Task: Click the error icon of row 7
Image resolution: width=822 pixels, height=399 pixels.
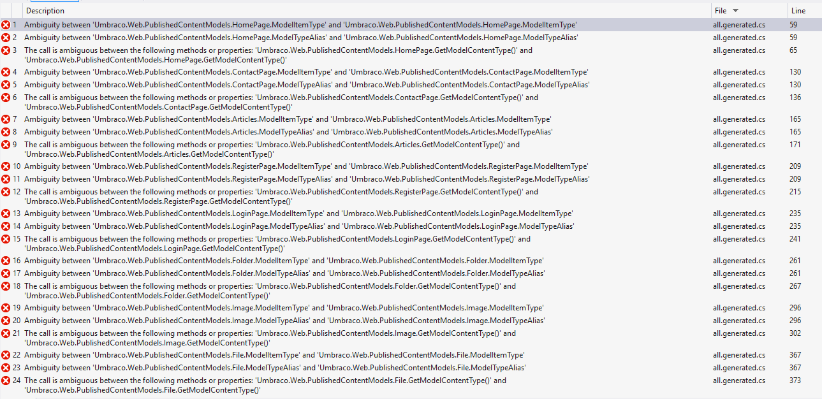Action: point(6,119)
